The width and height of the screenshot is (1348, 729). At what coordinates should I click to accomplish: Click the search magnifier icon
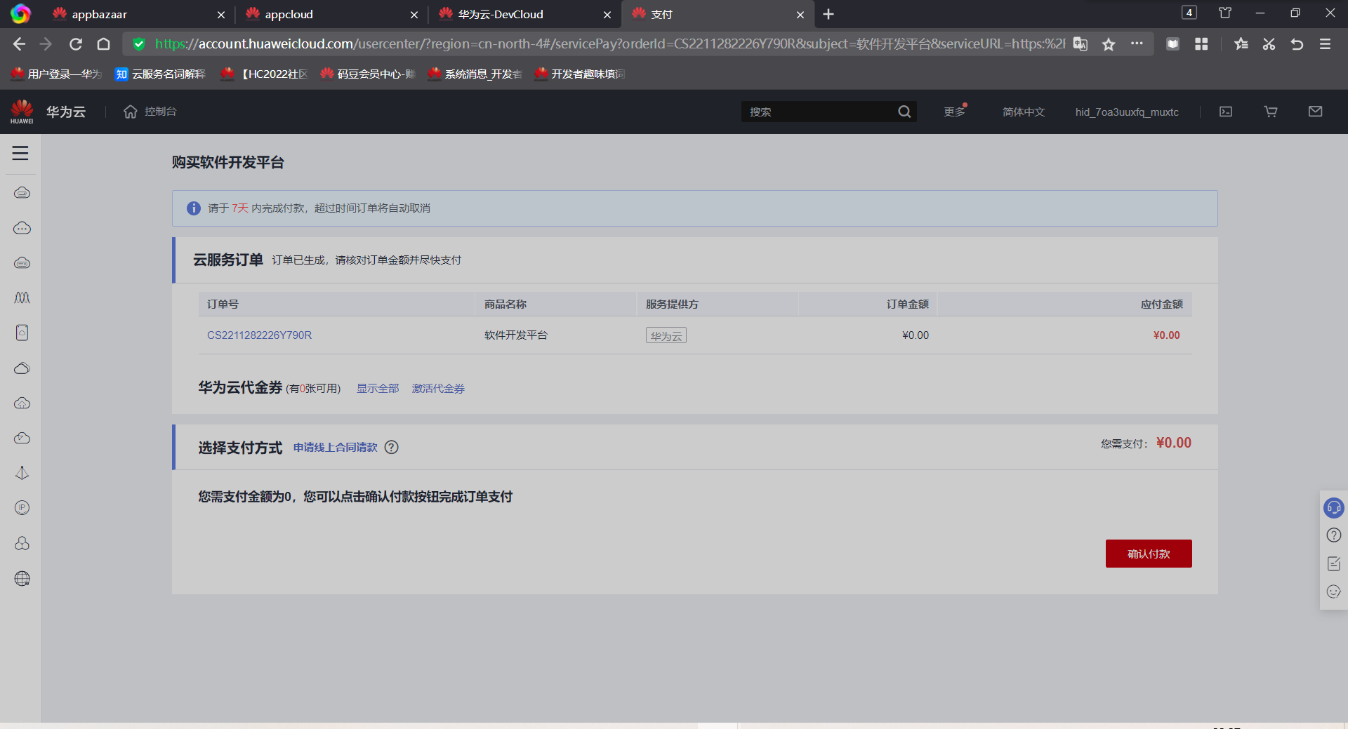tap(904, 112)
